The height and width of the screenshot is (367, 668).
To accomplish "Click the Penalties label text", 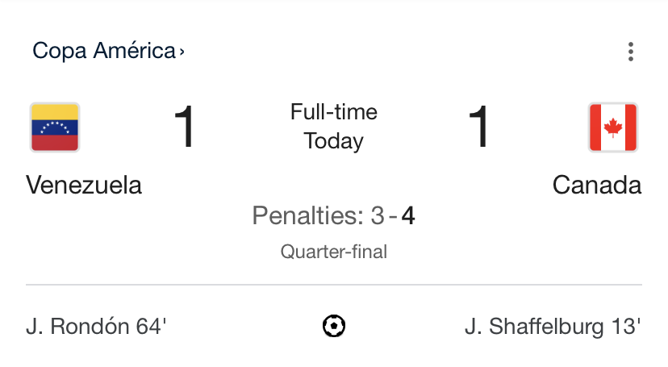I will (x=308, y=216).
